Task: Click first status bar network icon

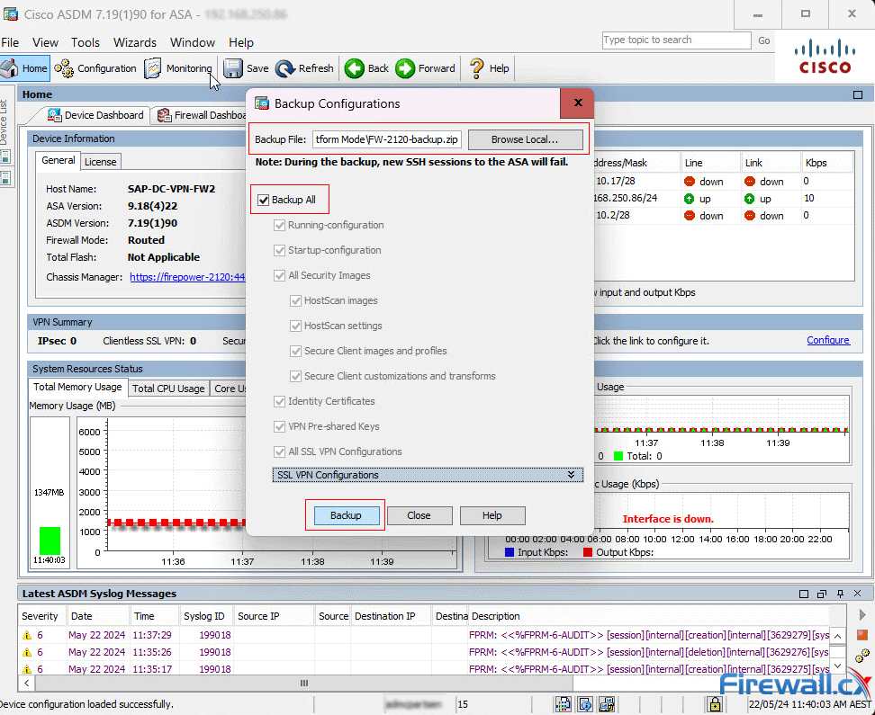Action: [x=563, y=704]
